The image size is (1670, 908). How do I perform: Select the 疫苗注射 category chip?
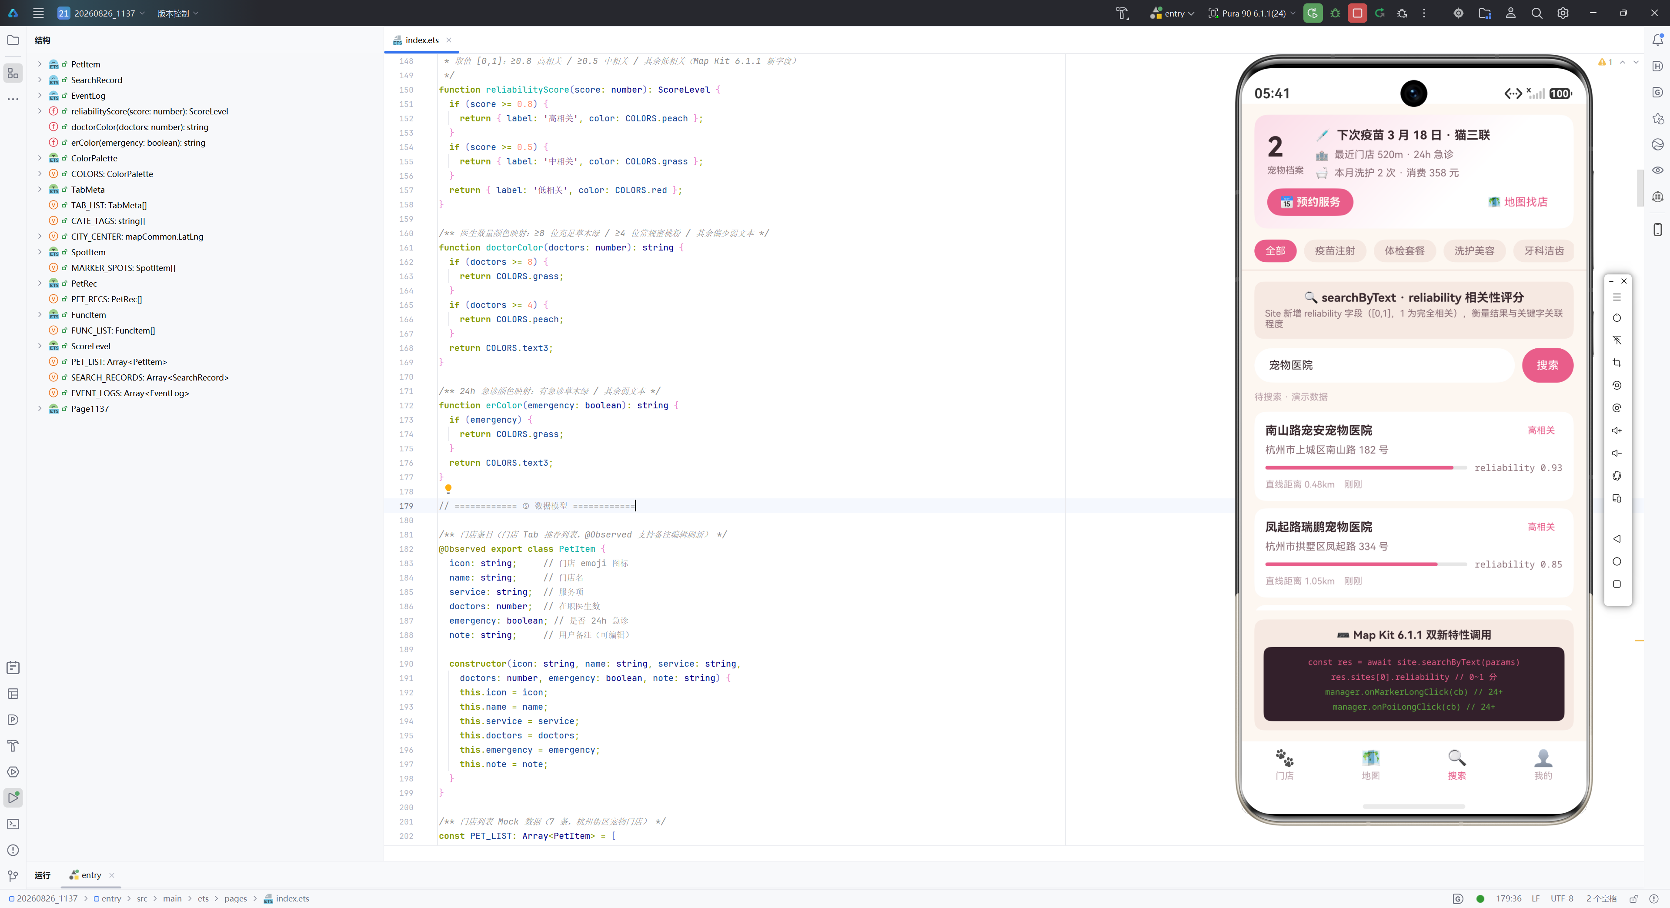[x=1335, y=251]
